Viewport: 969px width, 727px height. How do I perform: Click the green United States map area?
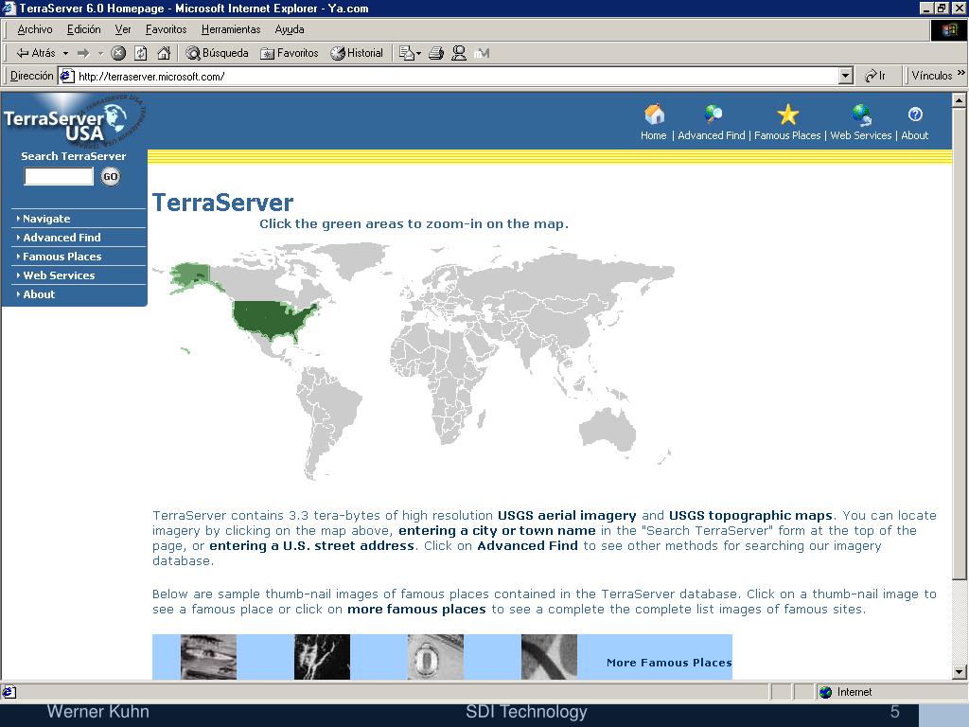(x=271, y=318)
